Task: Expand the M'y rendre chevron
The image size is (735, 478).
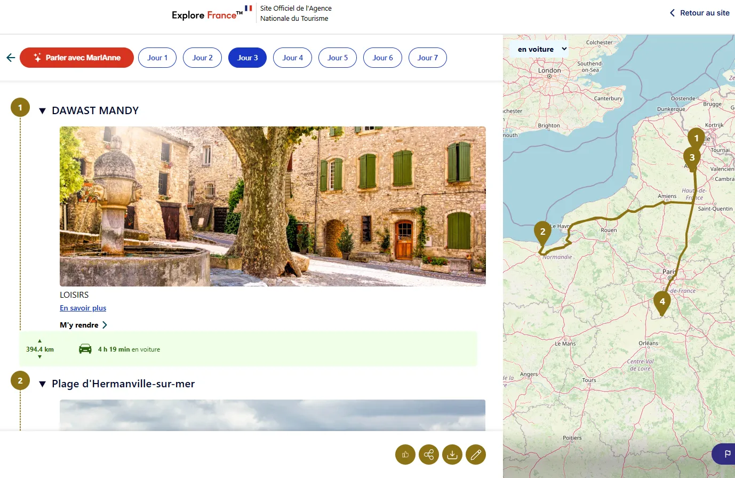Action: tap(105, 325)
